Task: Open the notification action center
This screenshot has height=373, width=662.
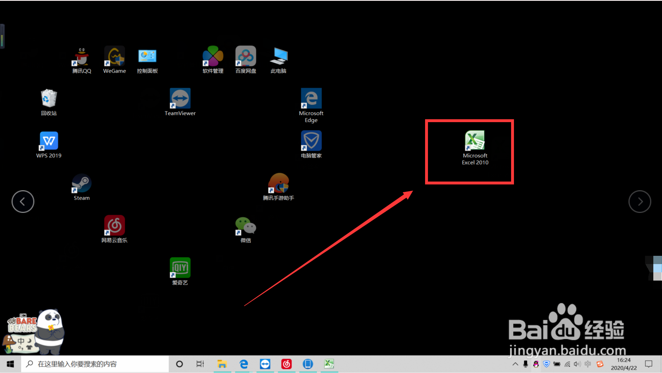Action: click(x=649, y=364)
